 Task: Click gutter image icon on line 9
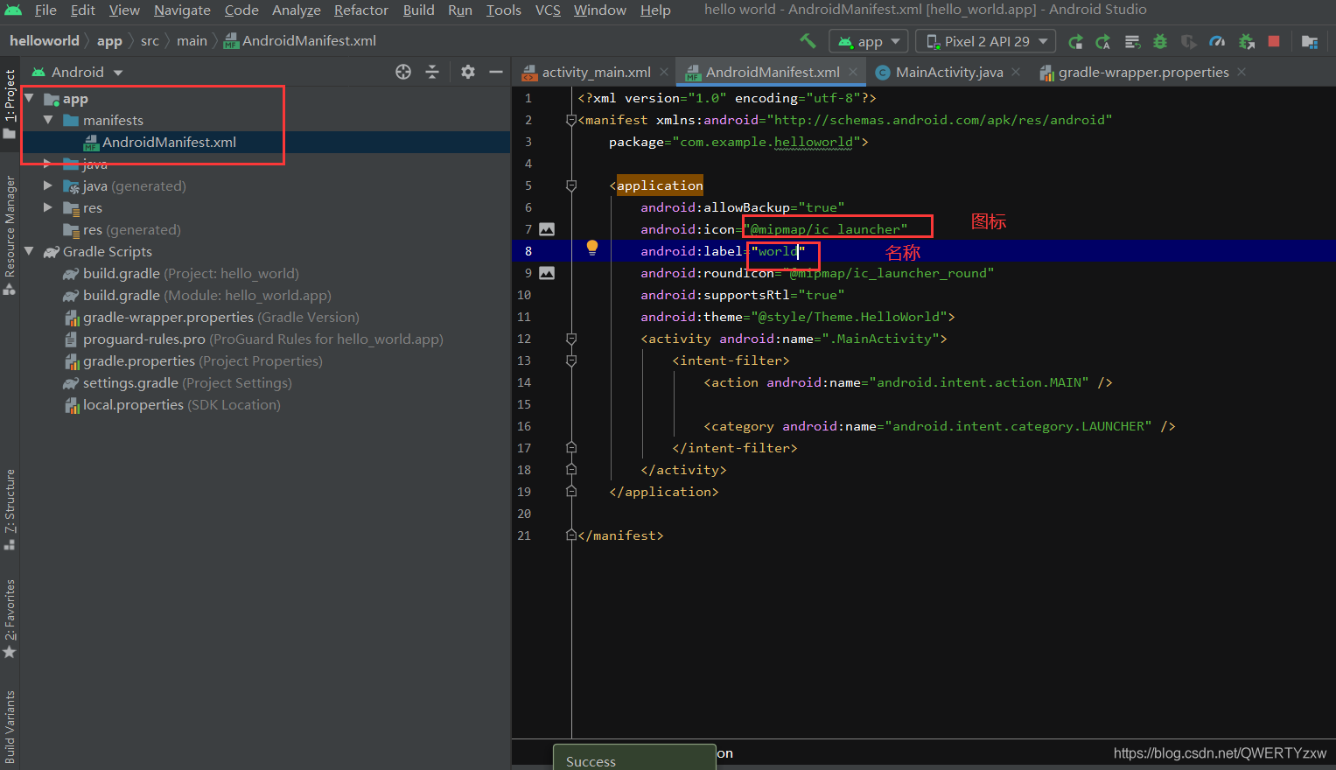[x=547, y=273]
